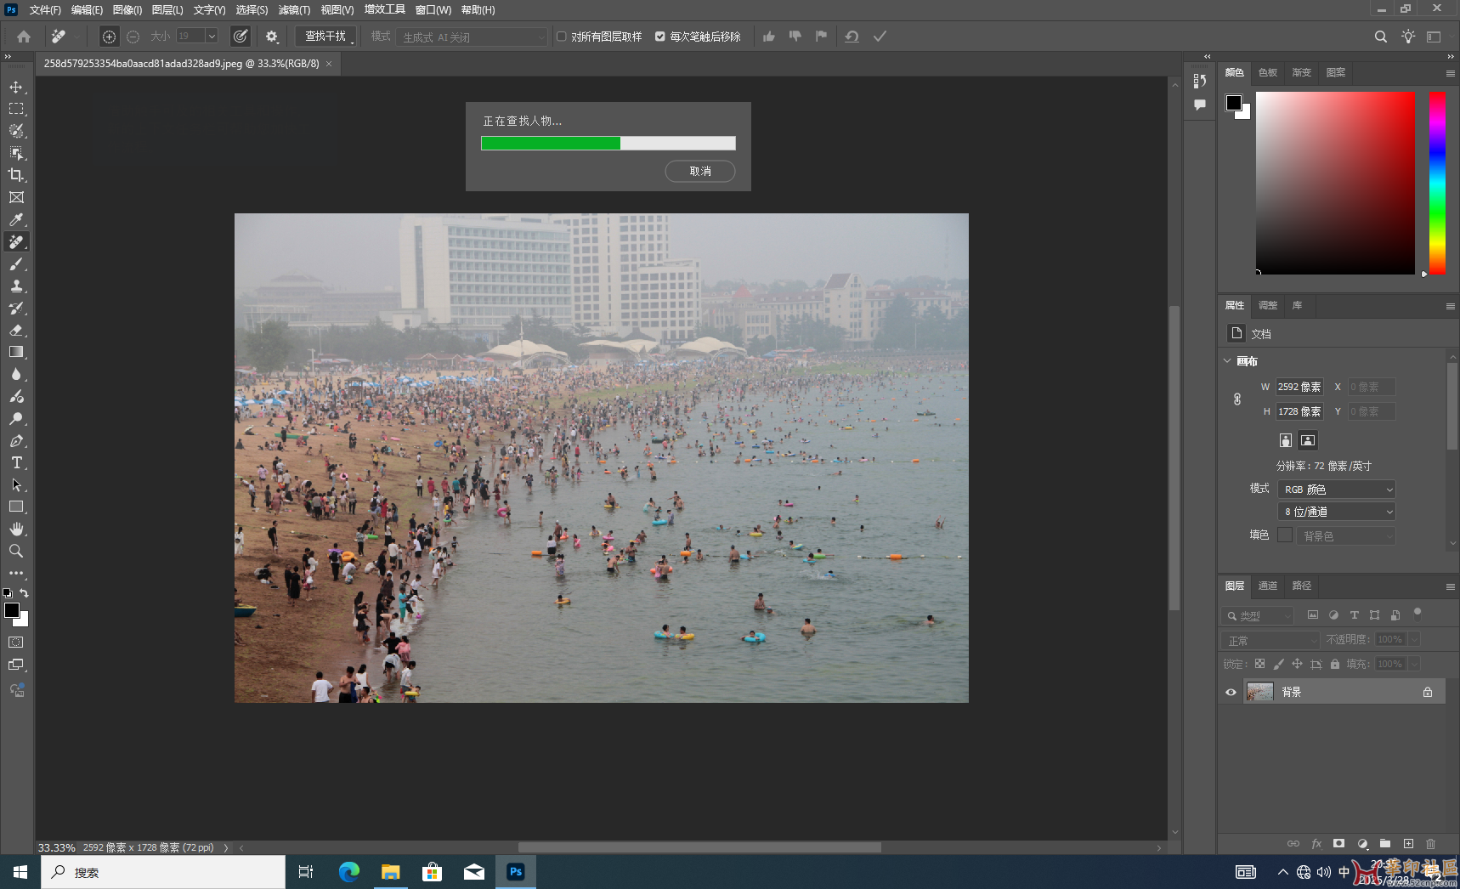The width and height of the screenshot is (1460, 889).
Task: Click the thumbs down feedback icon
Action: pyautogui.click(x=795, y=37)
